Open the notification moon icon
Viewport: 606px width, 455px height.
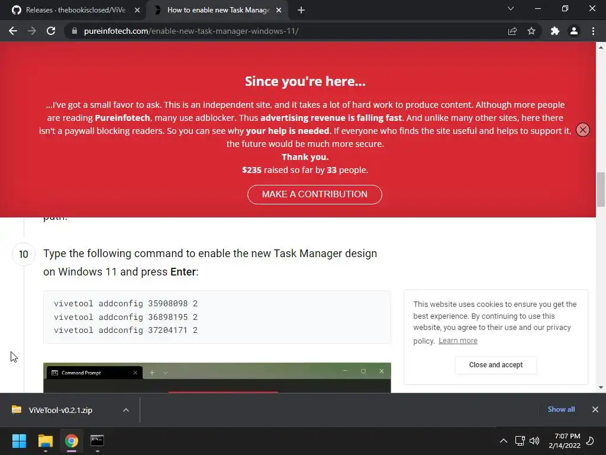[x=590, y=441]
